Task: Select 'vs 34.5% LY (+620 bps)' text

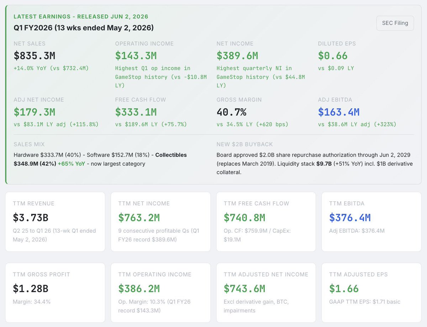Action: click(x=252, y=125)
